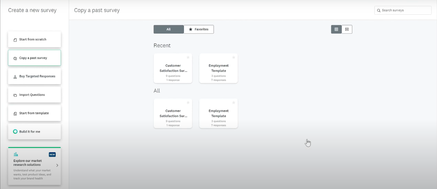Image resolution: width=437 pixels, height=189 pixels.
Task: Click the Buy Targeted Responses person icon
Action: pos(15,77)
